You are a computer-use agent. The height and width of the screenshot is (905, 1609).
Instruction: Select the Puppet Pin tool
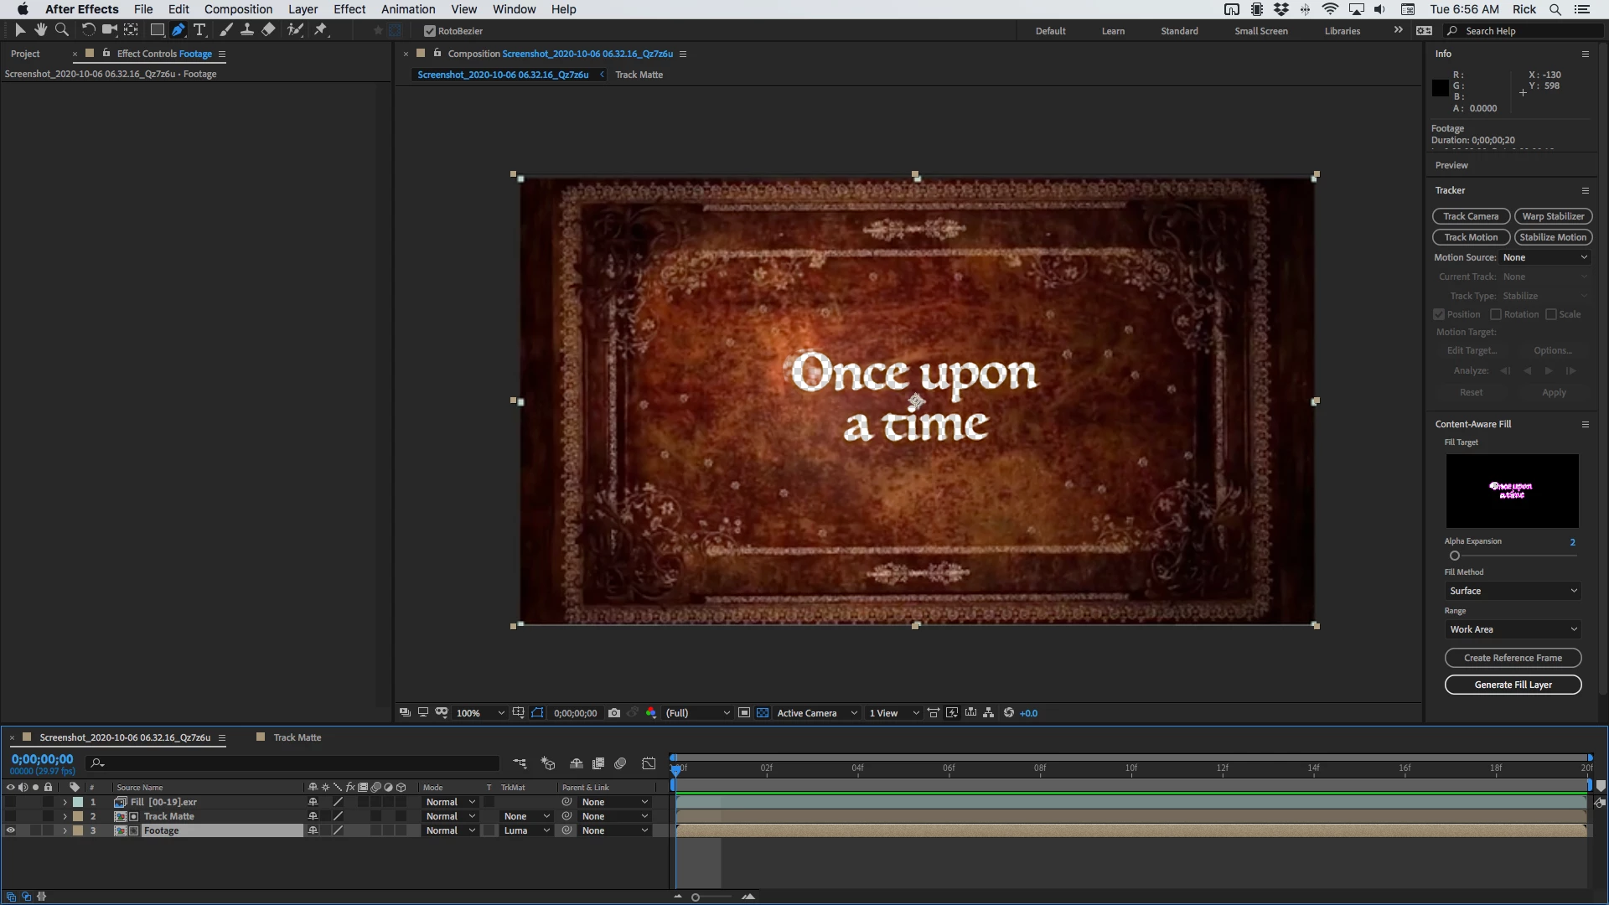[320, 30]
